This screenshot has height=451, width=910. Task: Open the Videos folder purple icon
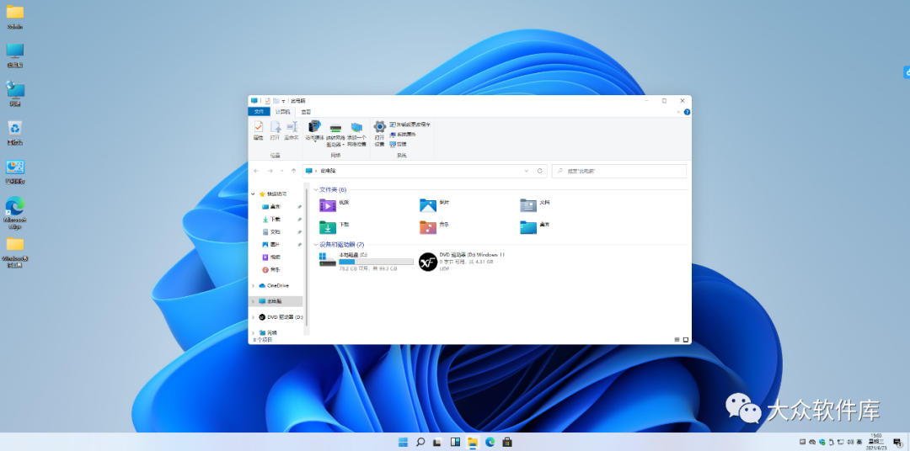328,205
